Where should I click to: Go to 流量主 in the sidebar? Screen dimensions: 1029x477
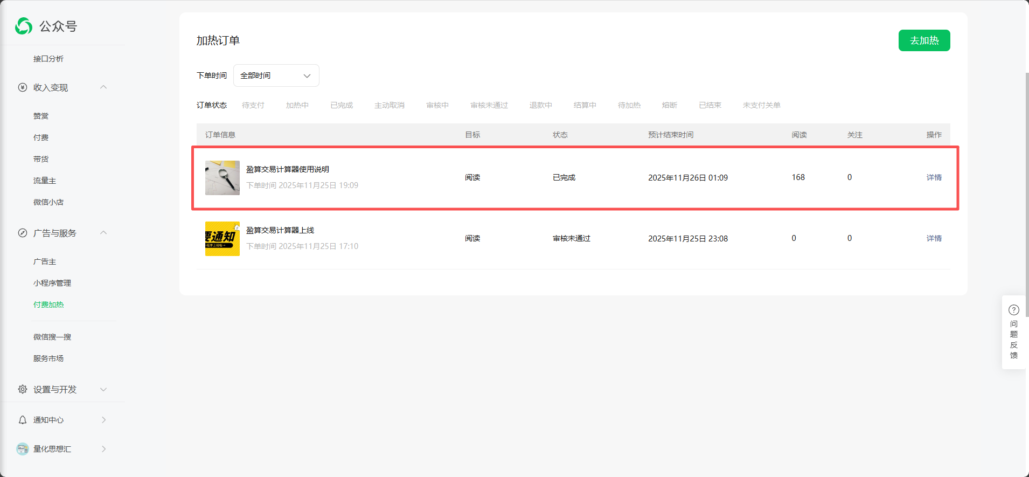coord(45,181)
